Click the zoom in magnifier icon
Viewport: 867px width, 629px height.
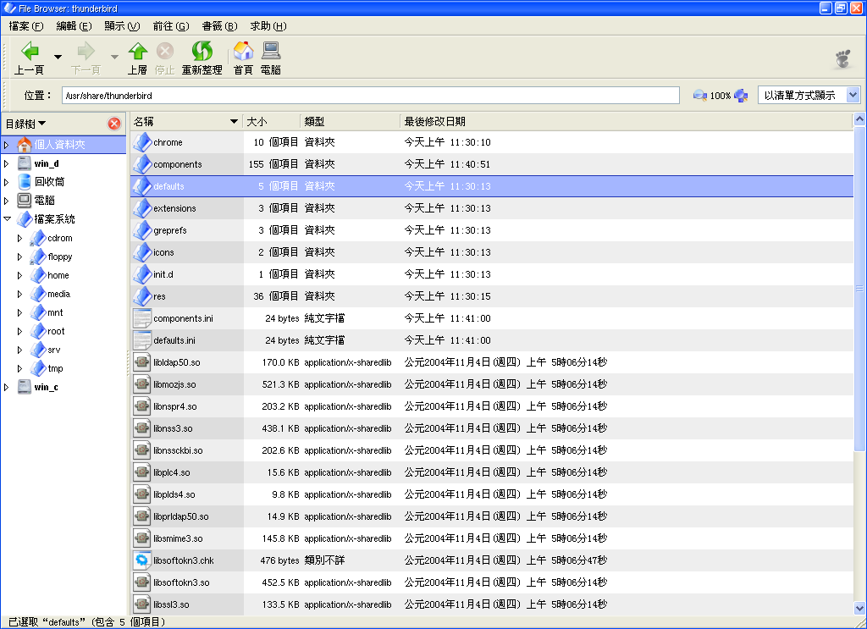coord(741,96)
